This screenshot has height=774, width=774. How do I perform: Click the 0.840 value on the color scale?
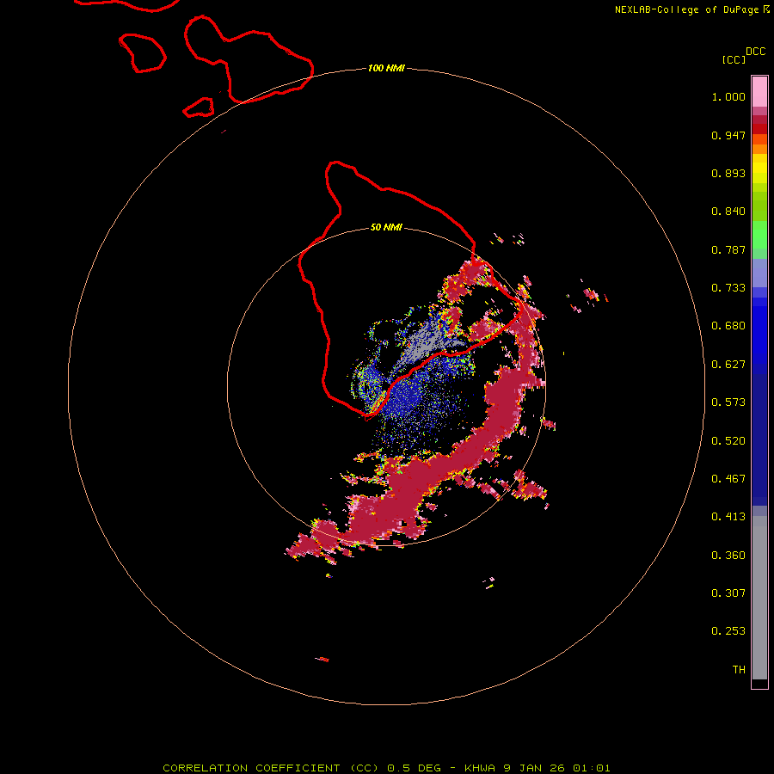click(728, 212)
